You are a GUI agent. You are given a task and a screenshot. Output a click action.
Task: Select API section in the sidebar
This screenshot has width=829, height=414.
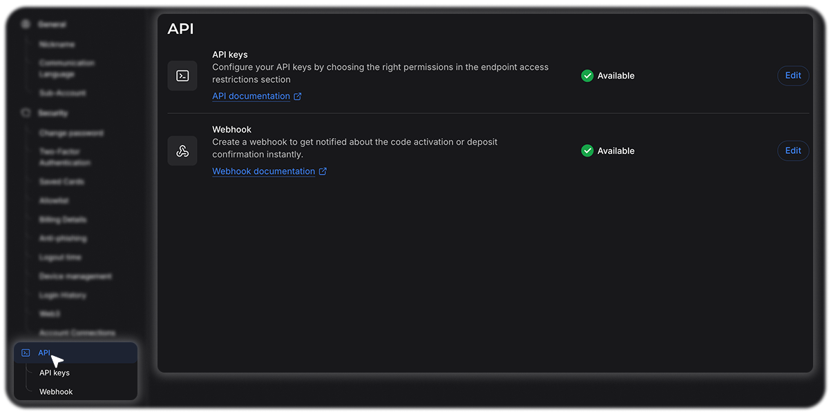[44, 353]
